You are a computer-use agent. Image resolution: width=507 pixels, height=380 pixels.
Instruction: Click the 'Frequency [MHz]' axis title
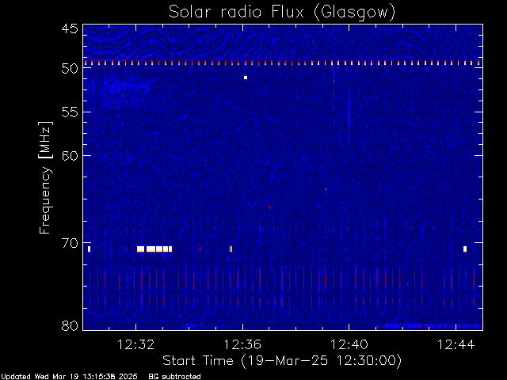pyautogui.click(x=45, y=177)
